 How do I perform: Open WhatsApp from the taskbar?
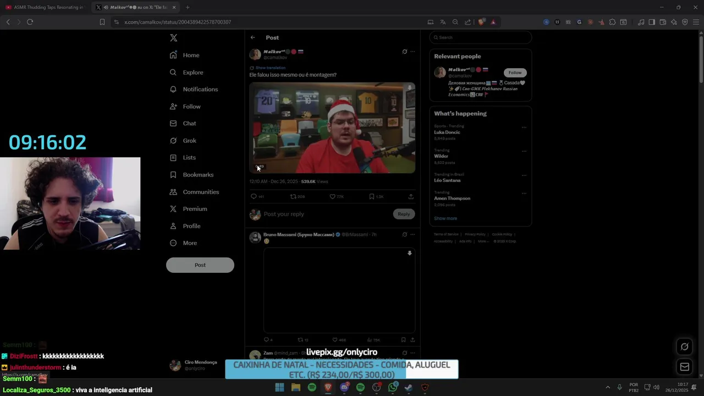[393, 387]
